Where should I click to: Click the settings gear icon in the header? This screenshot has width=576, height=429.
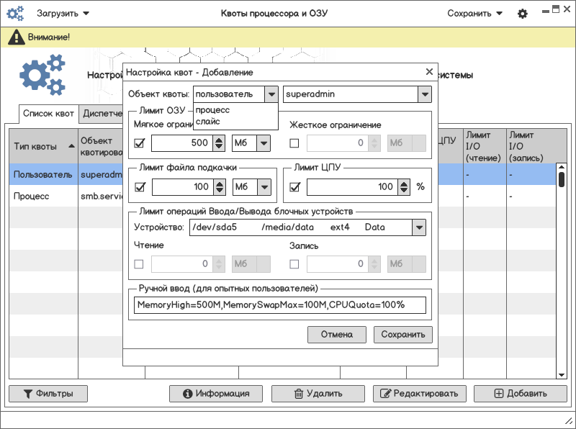tap(523, 14)
